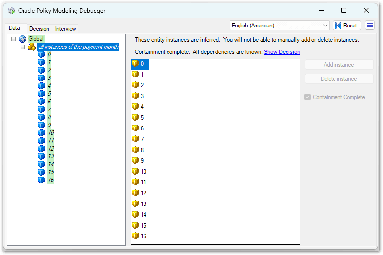Viewport: 383px width, 255px height.
Task: Select tree instance label 12
Action: point(51,149)
